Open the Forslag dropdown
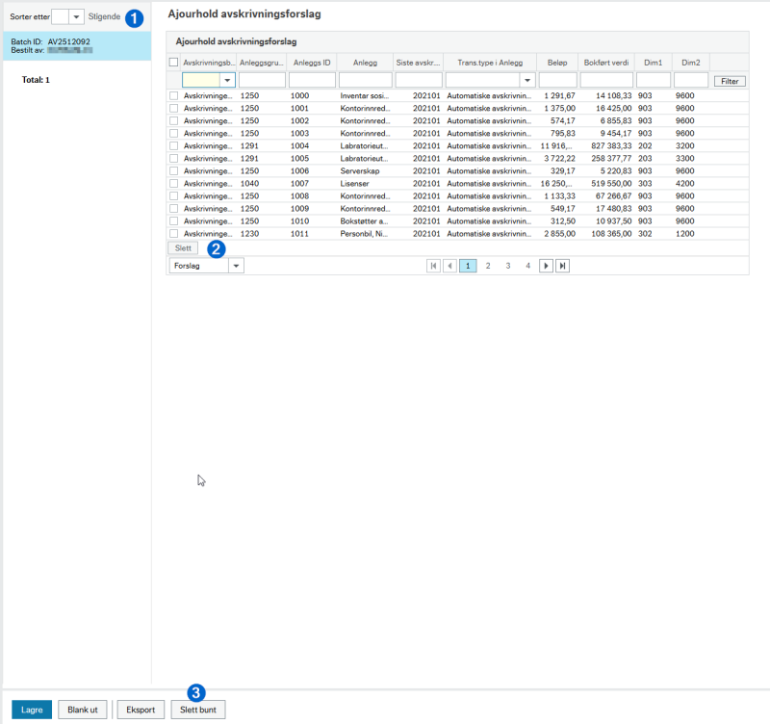 [x=236, y=266]
